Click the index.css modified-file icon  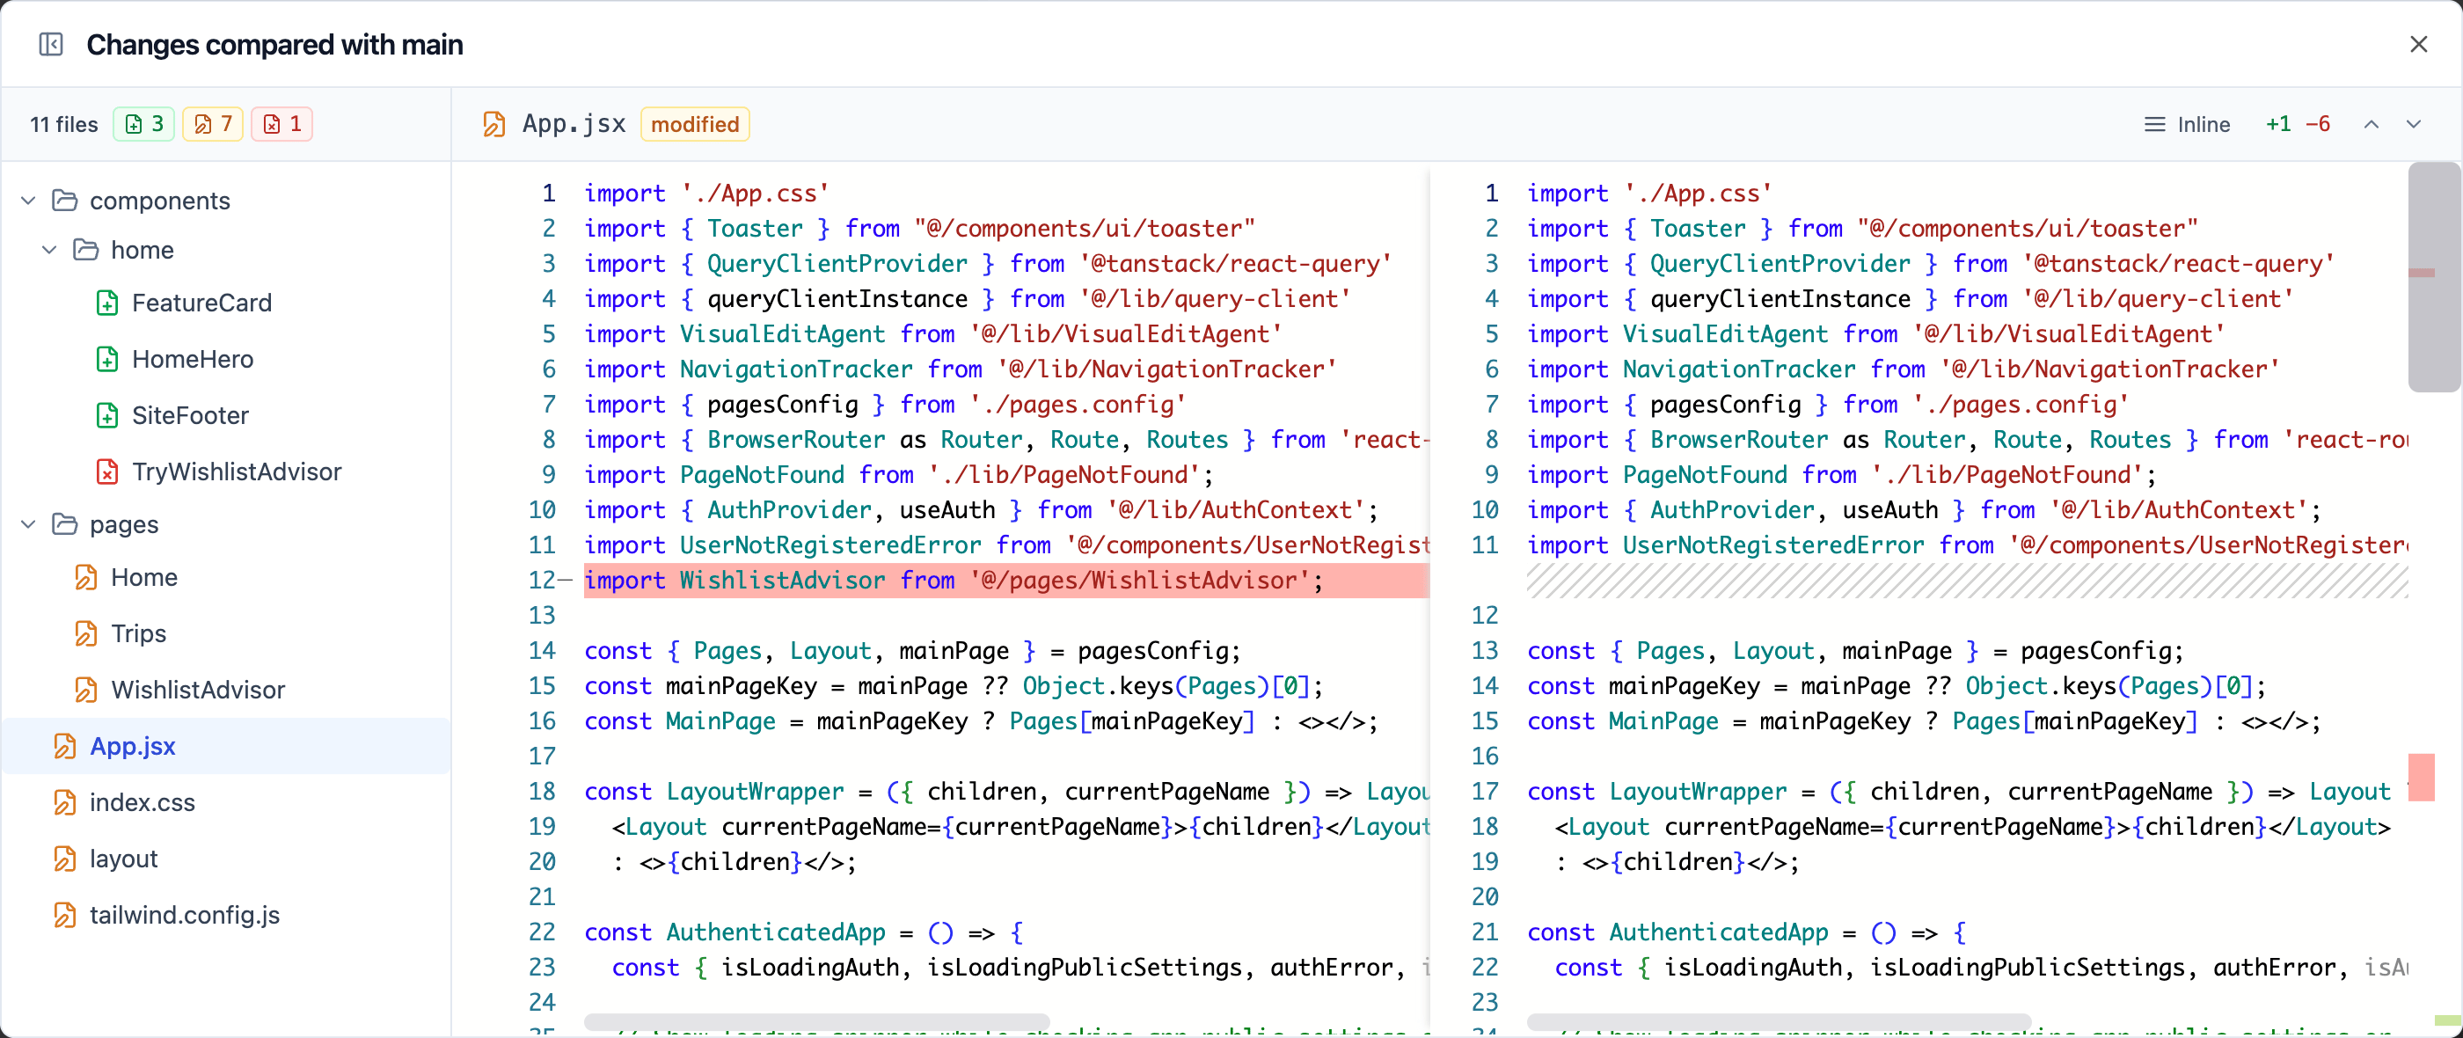pos(65,803)
